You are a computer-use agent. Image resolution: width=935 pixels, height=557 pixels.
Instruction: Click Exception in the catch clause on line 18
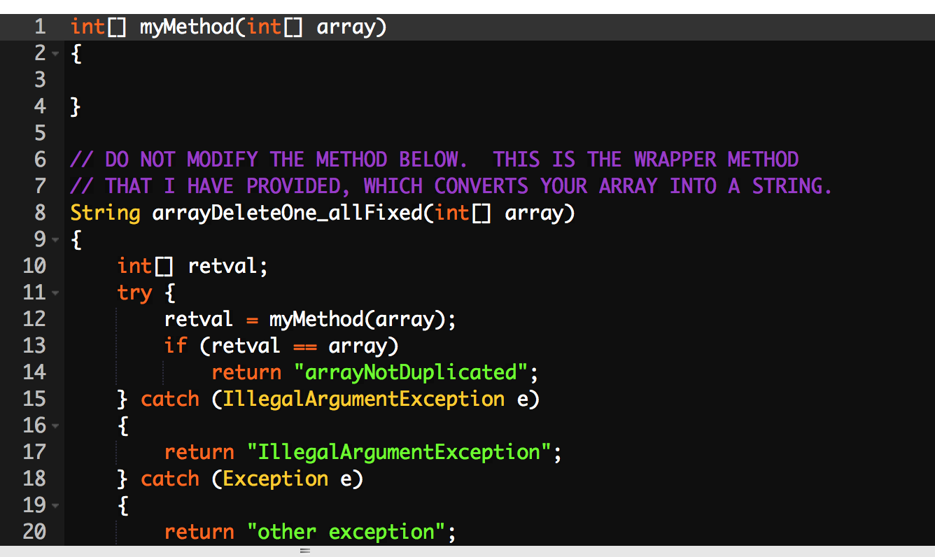[275, 479]
